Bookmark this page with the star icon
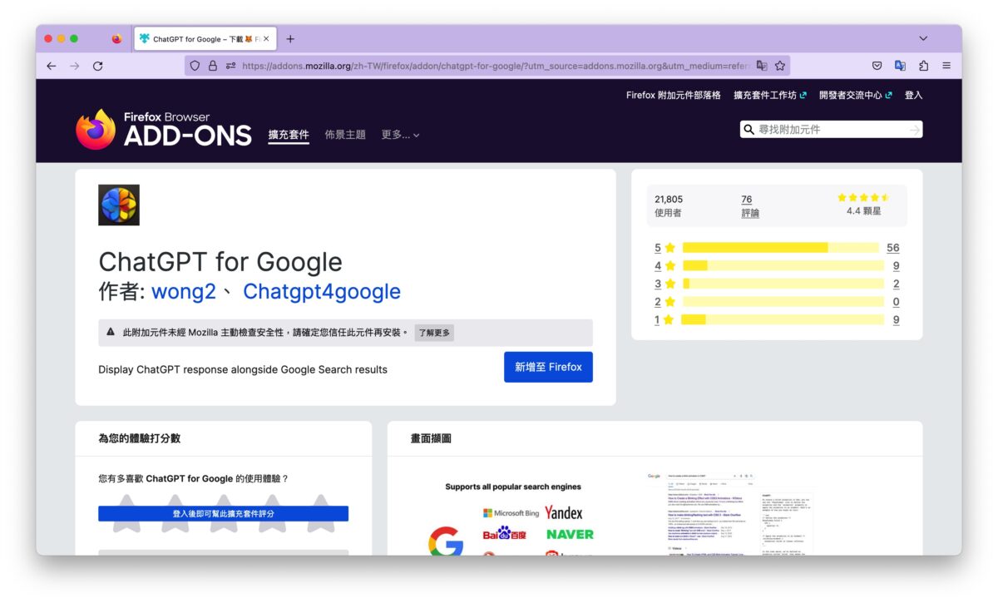The width and height of the screenshot is (998, 603). [780, 66]
